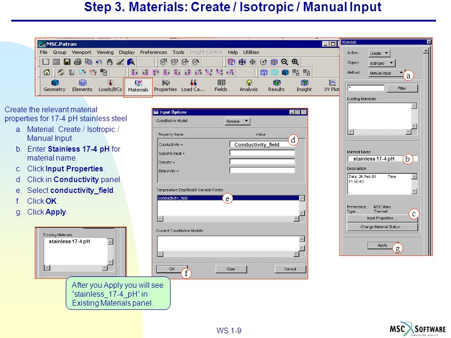Open the Object dropdown set to Isotropic
Screen dimensions: 451x338
[x=382, y=63]
